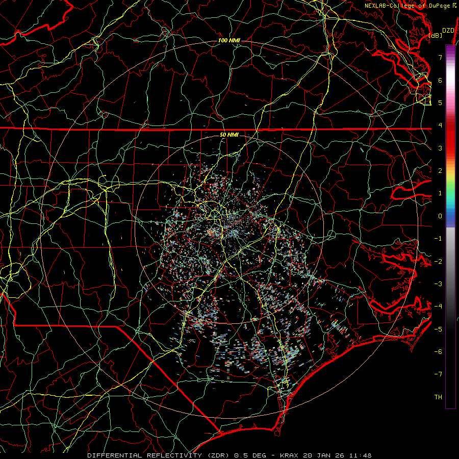Viewport: 459px width, 459px height.
Task: Click the 11:48 timestamp in the caption
Action: [x=360, y=455]
